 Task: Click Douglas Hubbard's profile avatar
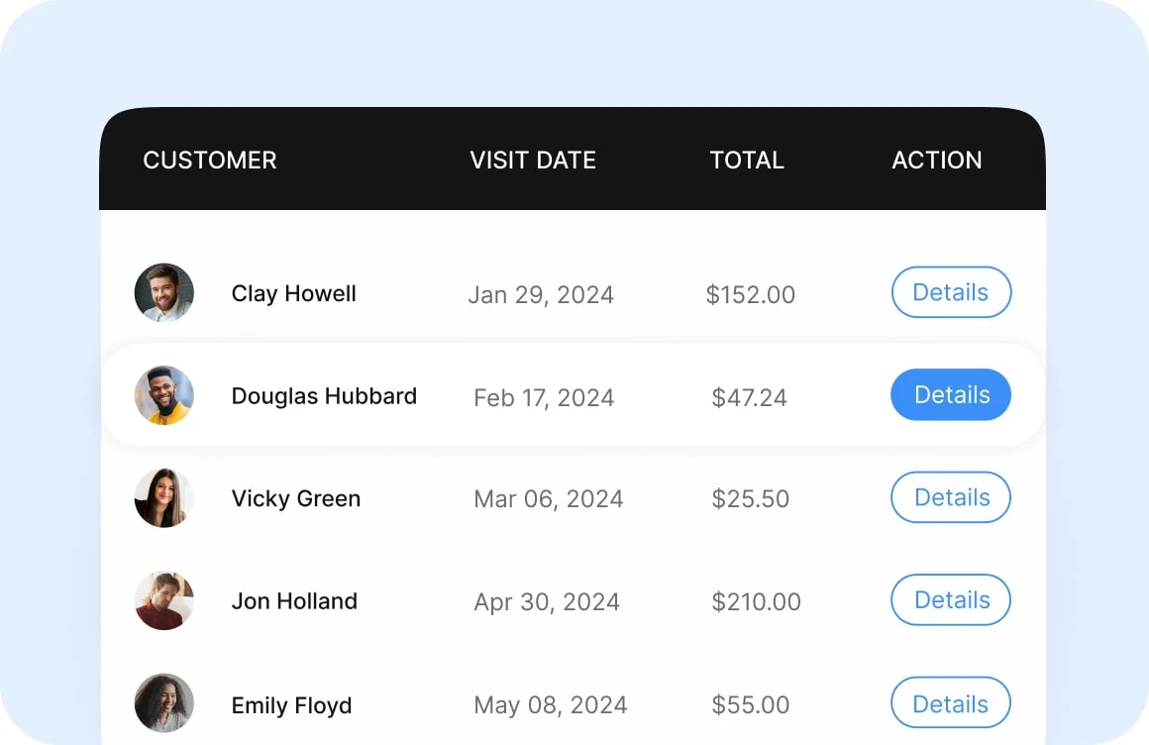pyautogui.click(x=164, y=396)
